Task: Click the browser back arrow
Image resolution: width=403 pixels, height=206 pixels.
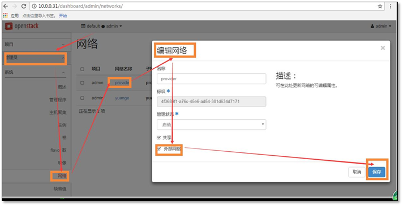Action: click(6, 6)
